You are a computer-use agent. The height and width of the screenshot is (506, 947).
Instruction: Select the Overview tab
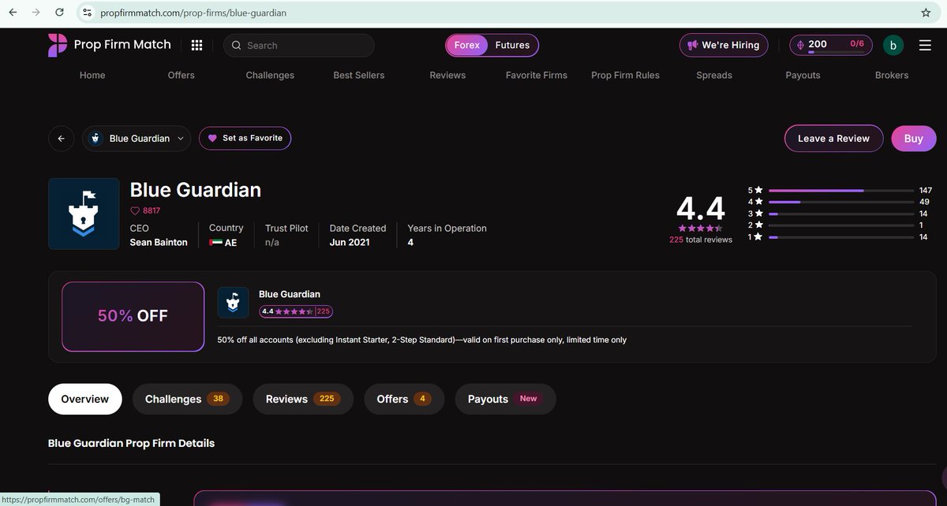(85, 399)
